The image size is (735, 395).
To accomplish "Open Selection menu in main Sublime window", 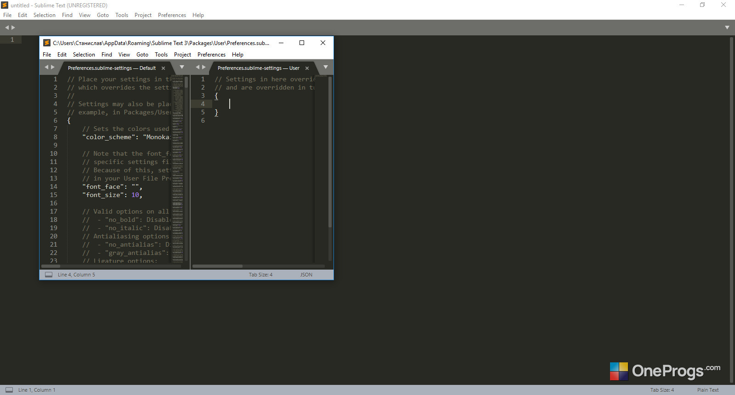I will click(x=45, y=15).
